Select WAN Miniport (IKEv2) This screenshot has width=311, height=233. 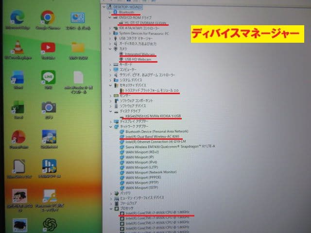click(x=142, y=152)
